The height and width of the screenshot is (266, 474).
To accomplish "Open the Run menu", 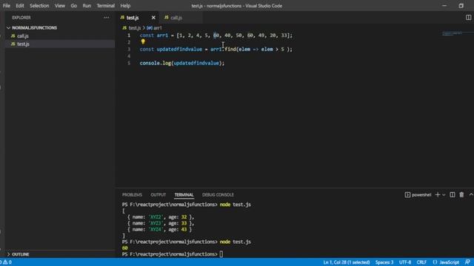I will (x=87, y=6).
